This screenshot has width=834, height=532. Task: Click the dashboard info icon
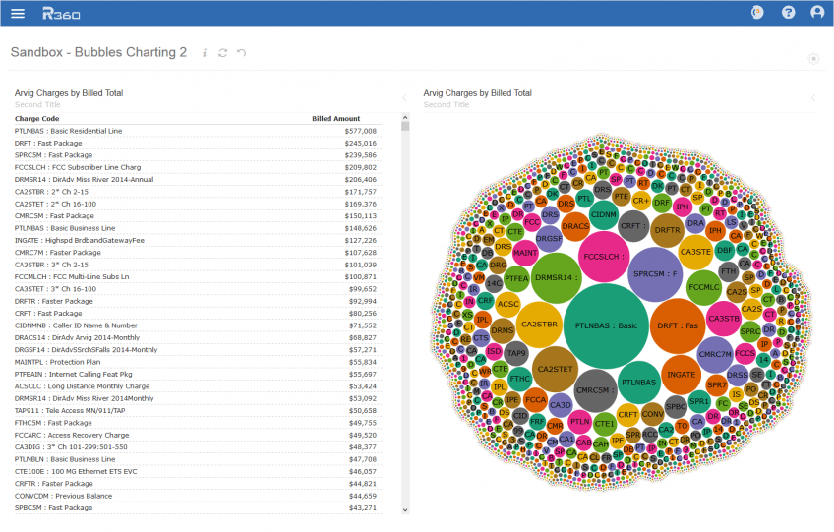click(x=205, y=53)
